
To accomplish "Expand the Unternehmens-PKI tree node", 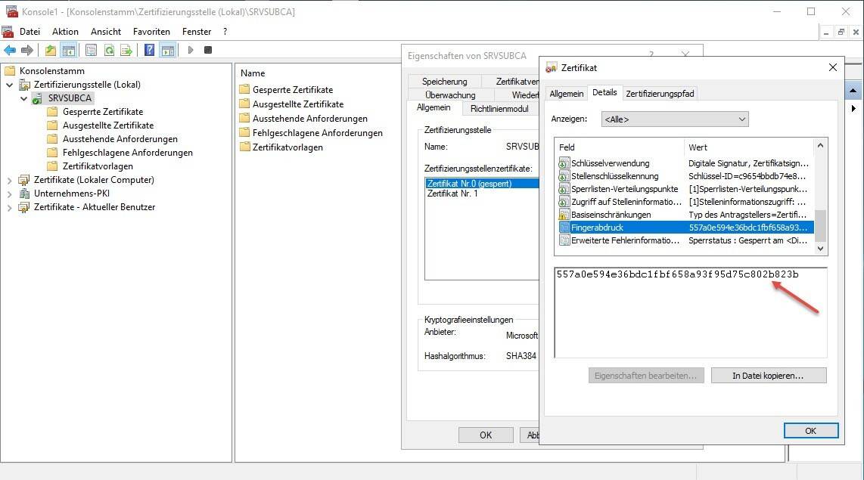I will pyautogui.click(x=10, y=194).
